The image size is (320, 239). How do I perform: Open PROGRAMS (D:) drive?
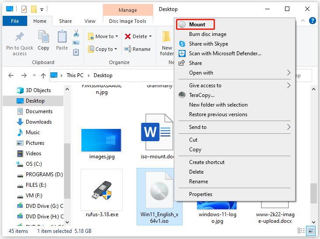(44, 175)
